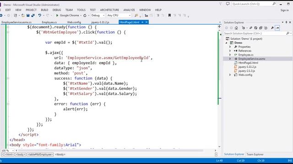Toggle the Preview Selected Items button

277,28
